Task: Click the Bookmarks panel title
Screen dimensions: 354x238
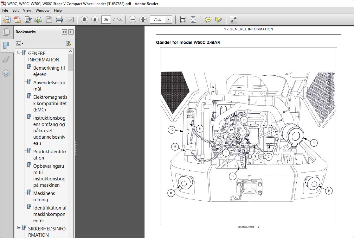Action: point(25,32)
